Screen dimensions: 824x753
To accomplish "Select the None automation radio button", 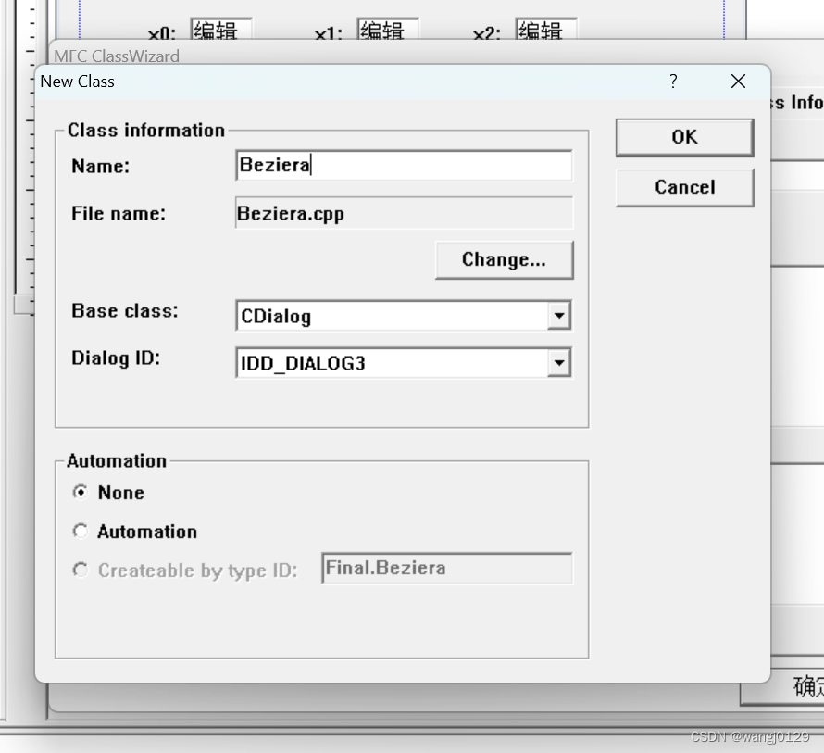I will click(81, 493).
